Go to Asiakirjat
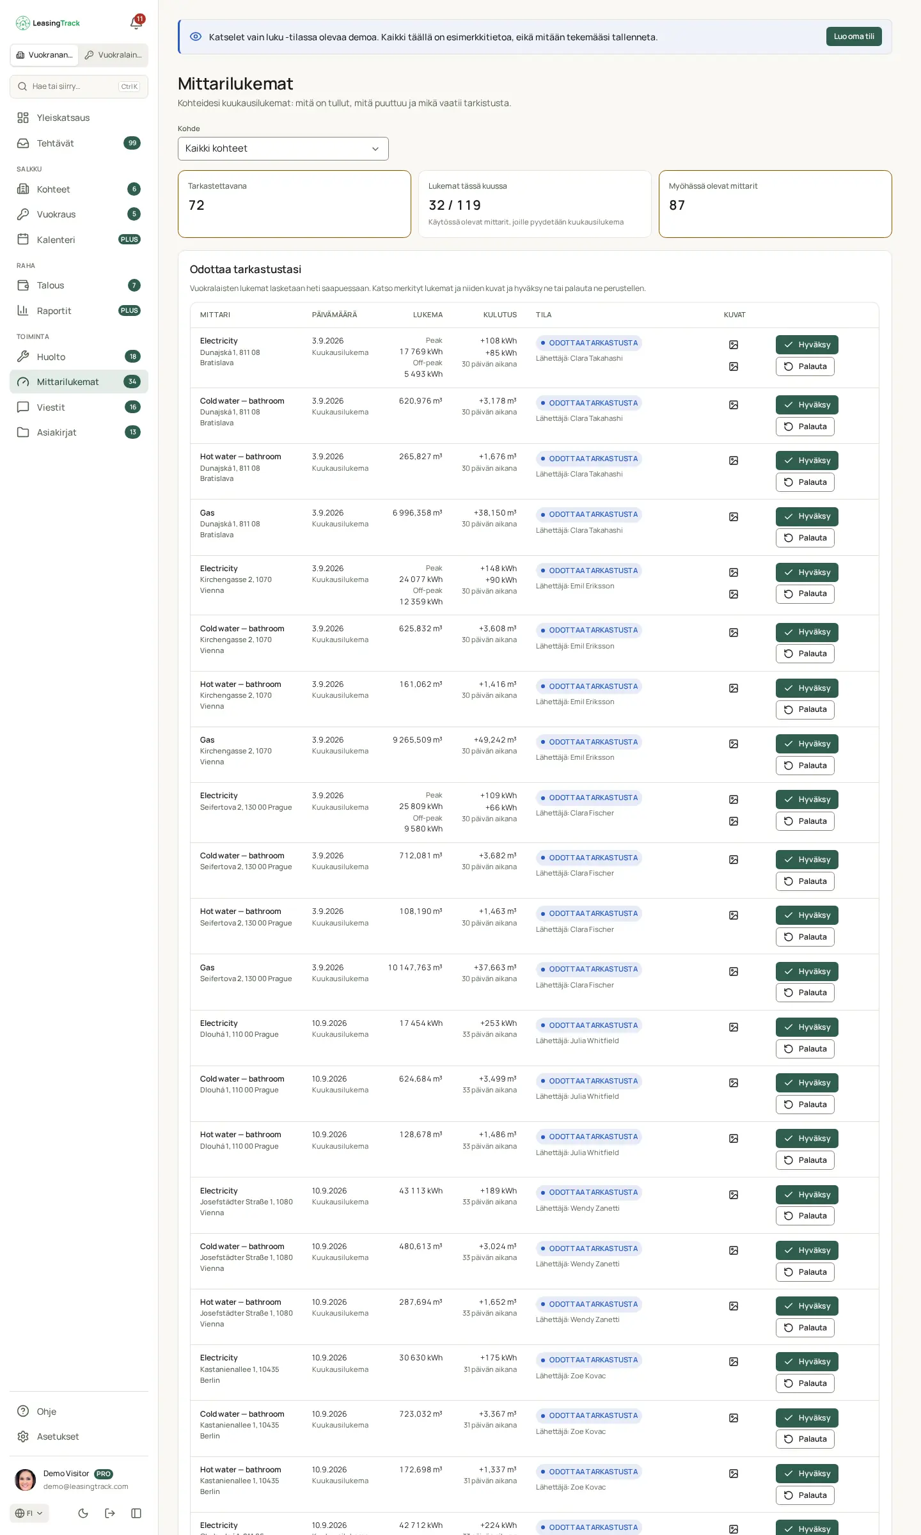Image resolution: width=921 pixels, height=1535 pixels. pyautogui.click(x=79, y=432)
